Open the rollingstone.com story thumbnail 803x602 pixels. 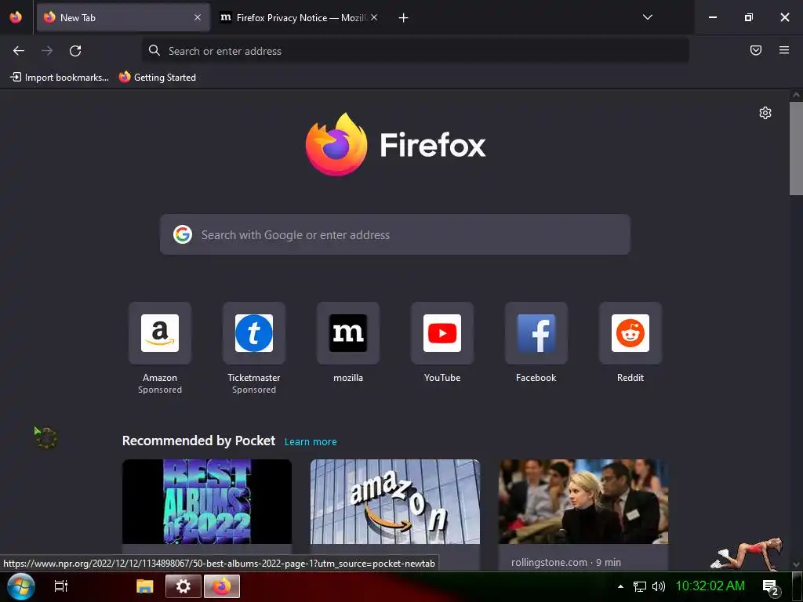pos(583,502)
